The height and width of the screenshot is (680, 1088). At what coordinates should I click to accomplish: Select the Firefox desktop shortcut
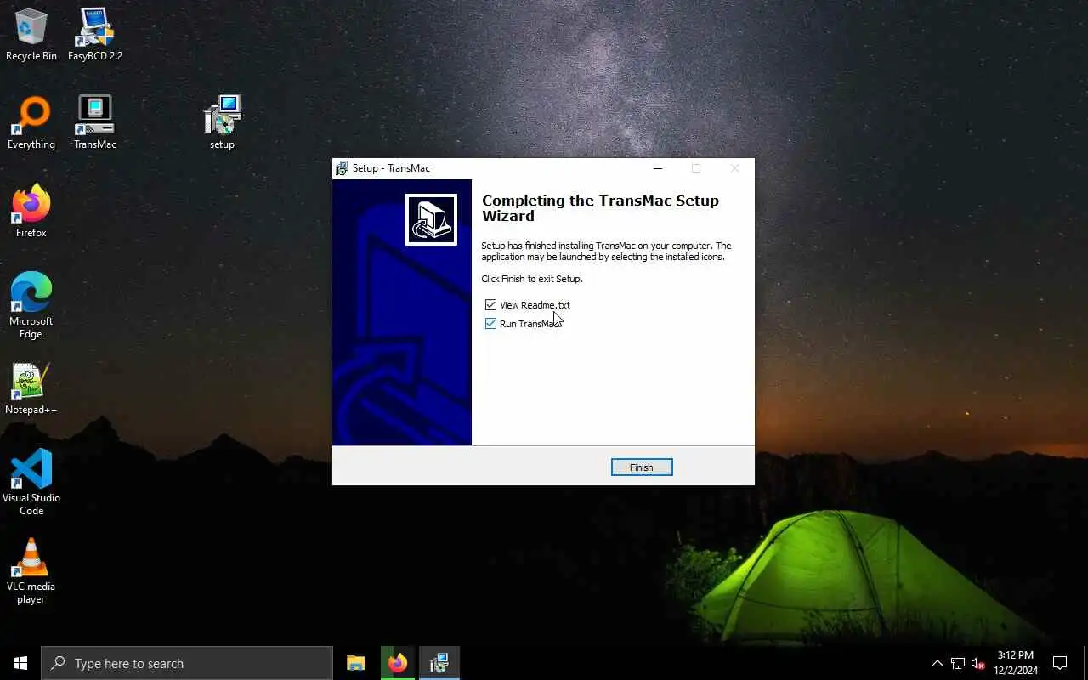[x=31, y=212]
